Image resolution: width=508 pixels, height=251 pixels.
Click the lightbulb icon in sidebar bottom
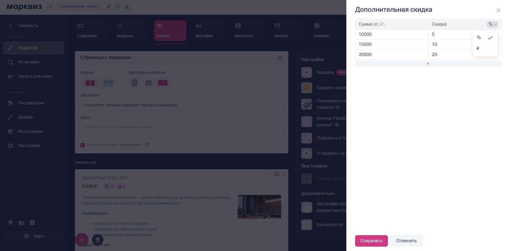[x=10, y=223]
